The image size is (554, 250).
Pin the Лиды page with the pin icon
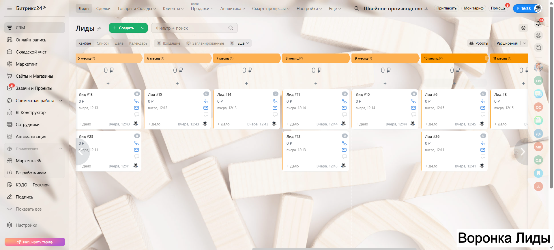click(x=99, y=28)
